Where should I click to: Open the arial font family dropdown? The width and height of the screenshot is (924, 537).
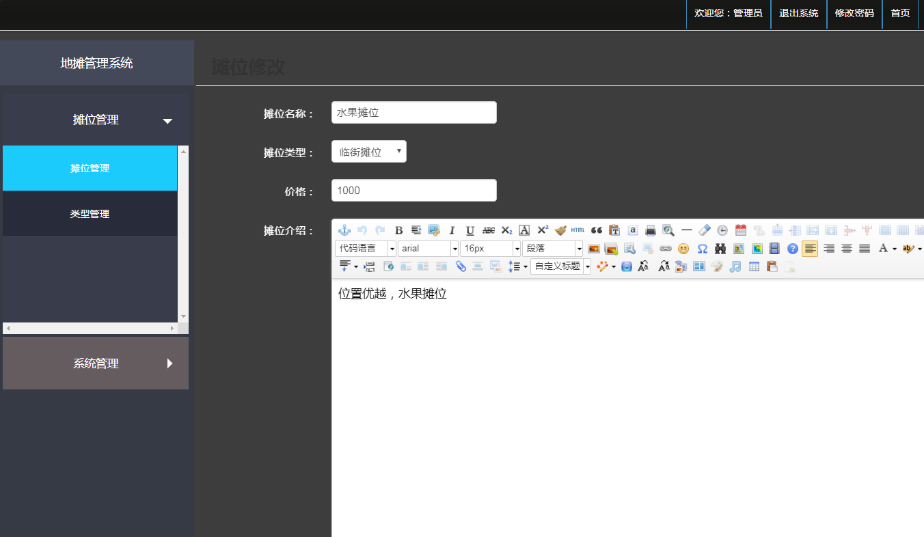pos(429,249)
